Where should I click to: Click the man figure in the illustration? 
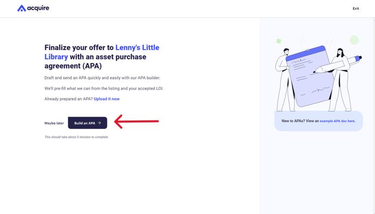coord(284,80)
